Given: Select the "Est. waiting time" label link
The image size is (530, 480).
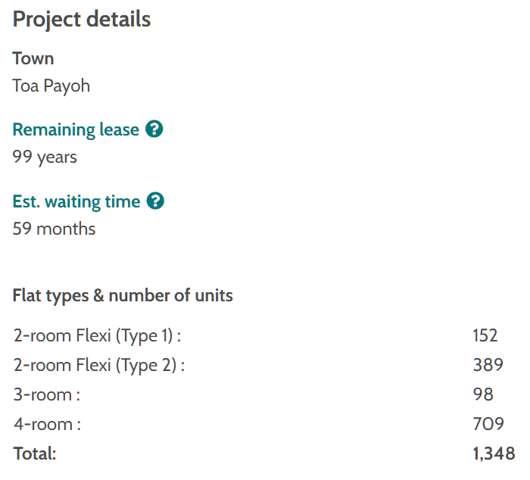Looking at the screenshot, I should 76,201.
